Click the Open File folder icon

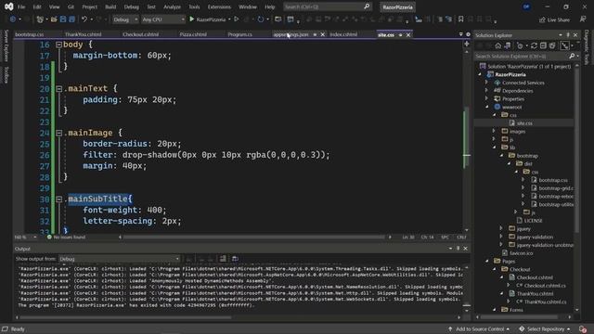pyautogui.click(x=54, y=19)
